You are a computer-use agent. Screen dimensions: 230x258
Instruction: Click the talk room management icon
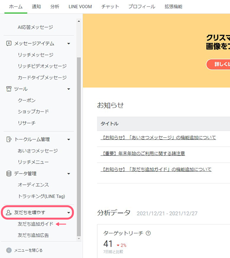[9, 139]
